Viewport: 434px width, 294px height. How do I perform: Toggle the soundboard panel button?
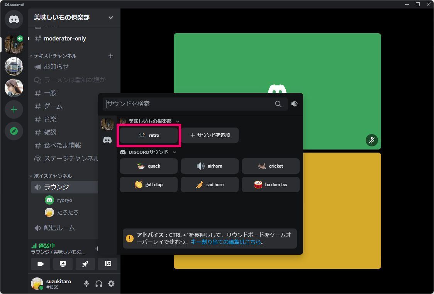[108, 264]
